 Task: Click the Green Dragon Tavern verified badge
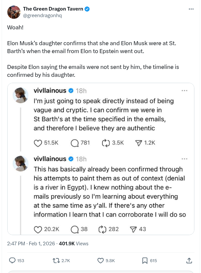(87, 9)
